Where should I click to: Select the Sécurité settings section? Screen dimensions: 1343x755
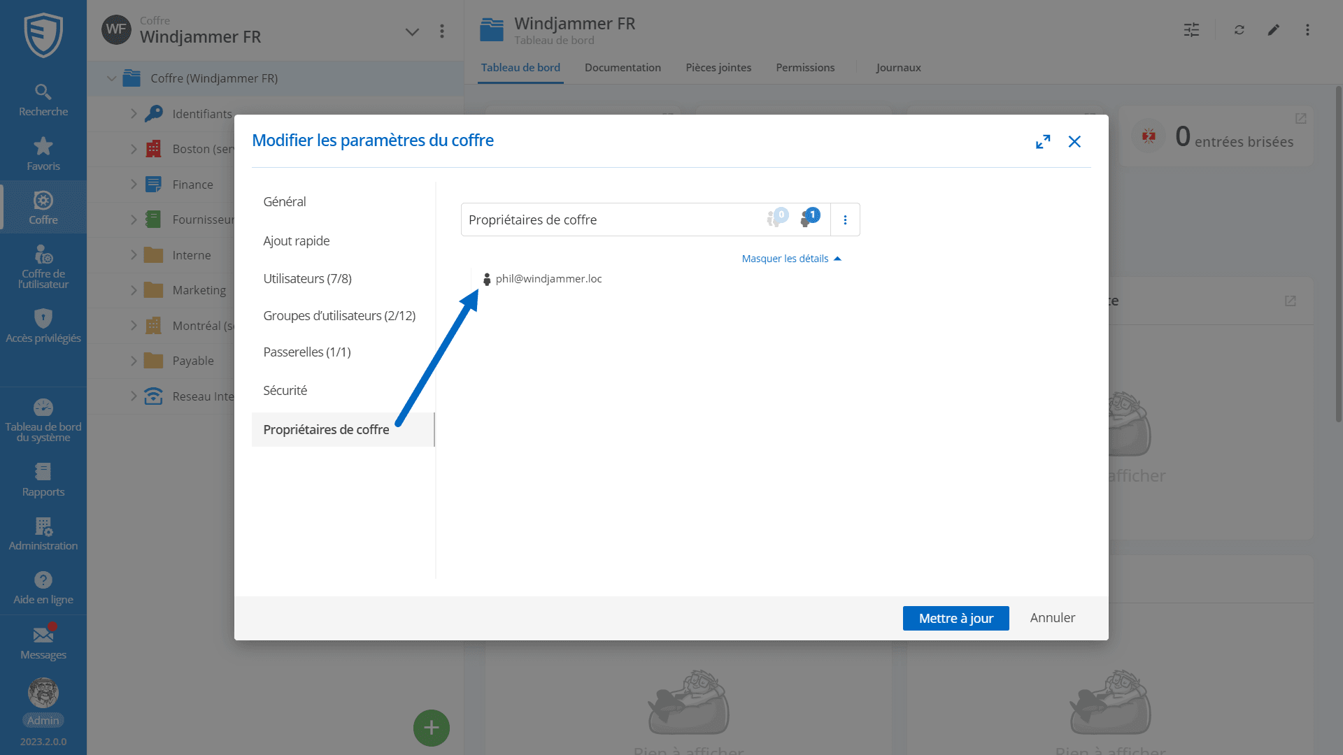[x=285, y=391]
